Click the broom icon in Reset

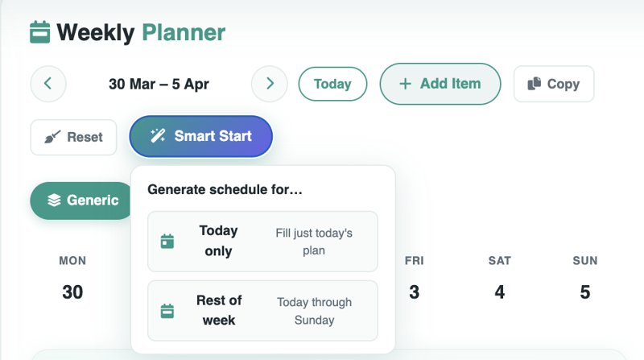(x=52, y=137)
